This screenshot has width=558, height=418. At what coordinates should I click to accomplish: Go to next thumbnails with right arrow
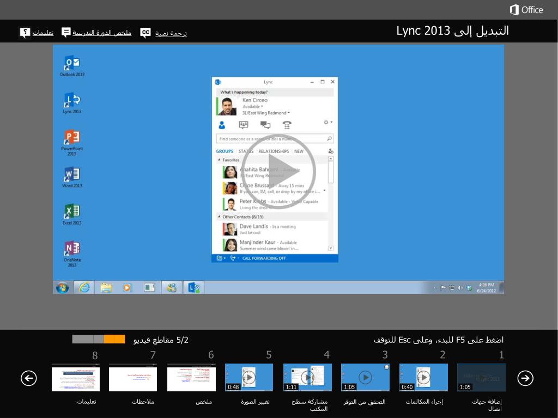pos(525,378)
